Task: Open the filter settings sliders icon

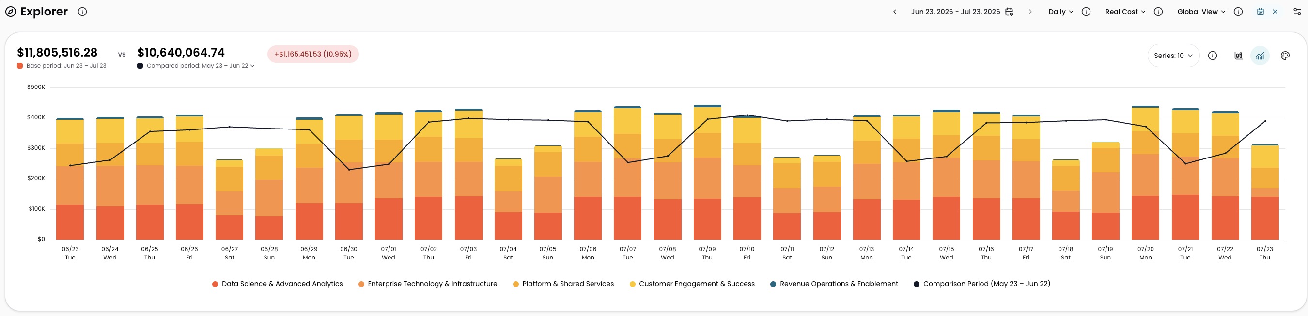Action: coord(1297,12)
